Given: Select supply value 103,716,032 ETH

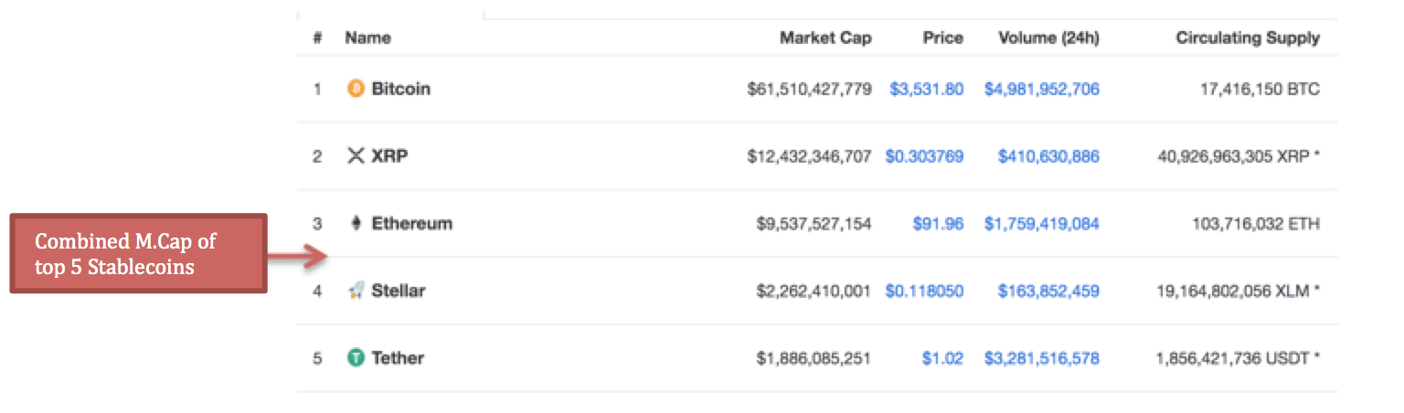Looking at the screenshot, I should pos(1256,223).
